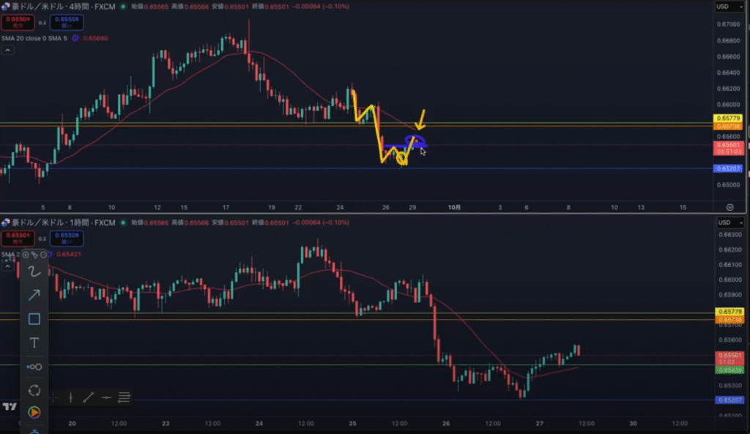Viewport: 750px width, 434px height.
Task: Click the 0.67000 price scale label
Action: [x=728, y=24]
